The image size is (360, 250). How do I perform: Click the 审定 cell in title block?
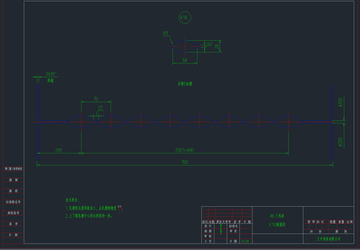(233, 231)
